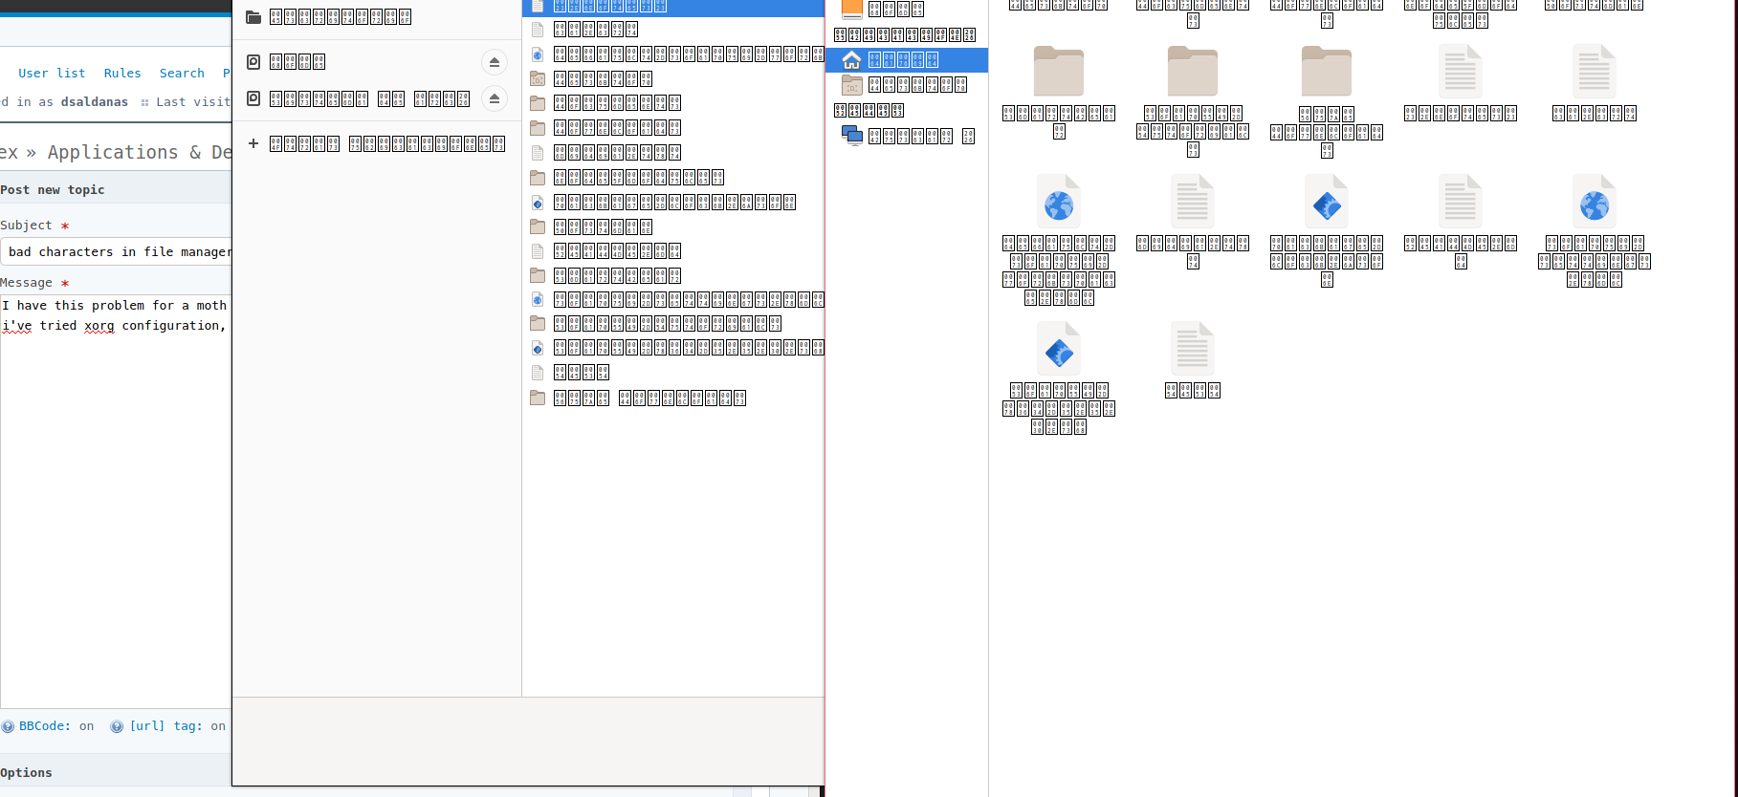Click the plus 'Otras ubicaciones' entry
Viewport: 1738px width, 797px height.
click(x=377, y=143)
